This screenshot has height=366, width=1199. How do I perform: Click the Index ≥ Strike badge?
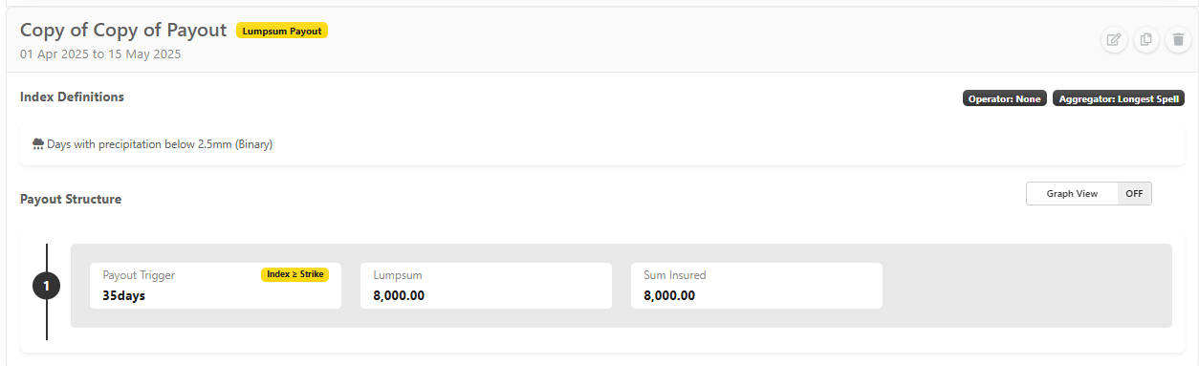(294, 274)
